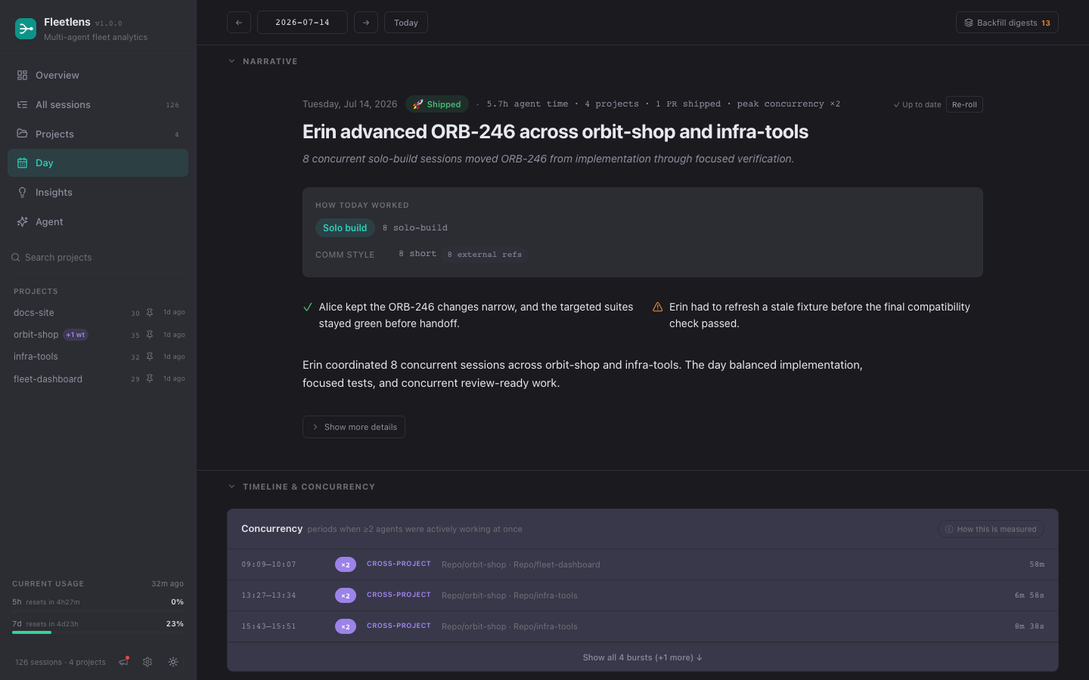Click the ORB-246 headline
This screenshot has width=1089, height=680.
point(555,131)
